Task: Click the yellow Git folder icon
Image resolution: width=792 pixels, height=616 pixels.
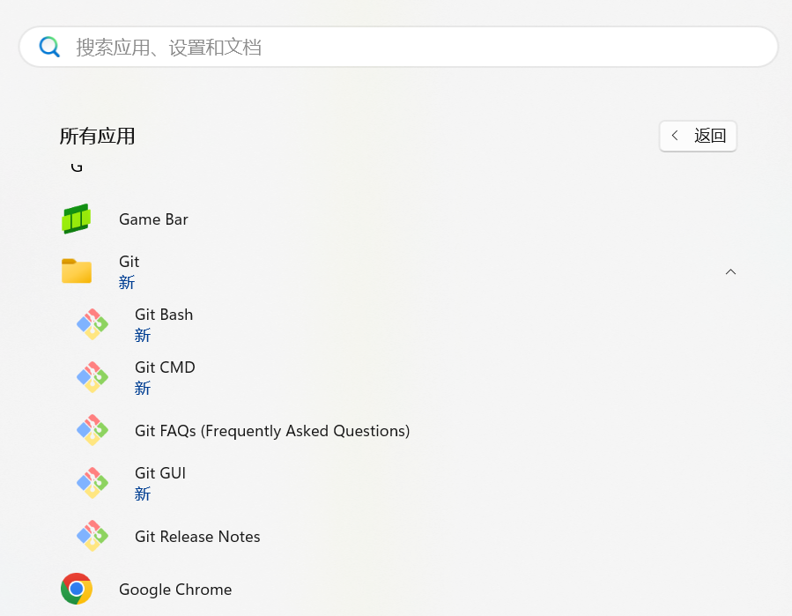Action: coord(77,271)
